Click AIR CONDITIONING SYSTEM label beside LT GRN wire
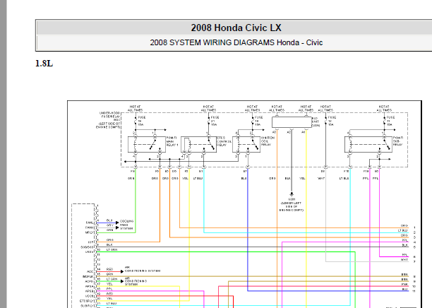The height and width of the screenshot is (308, 432). click(x=136, y=281)
